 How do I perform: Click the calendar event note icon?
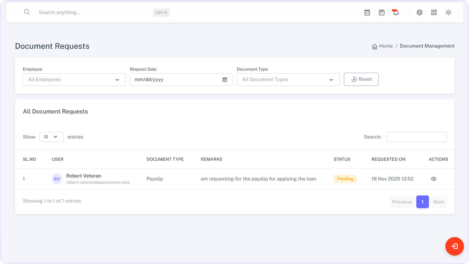382,13
